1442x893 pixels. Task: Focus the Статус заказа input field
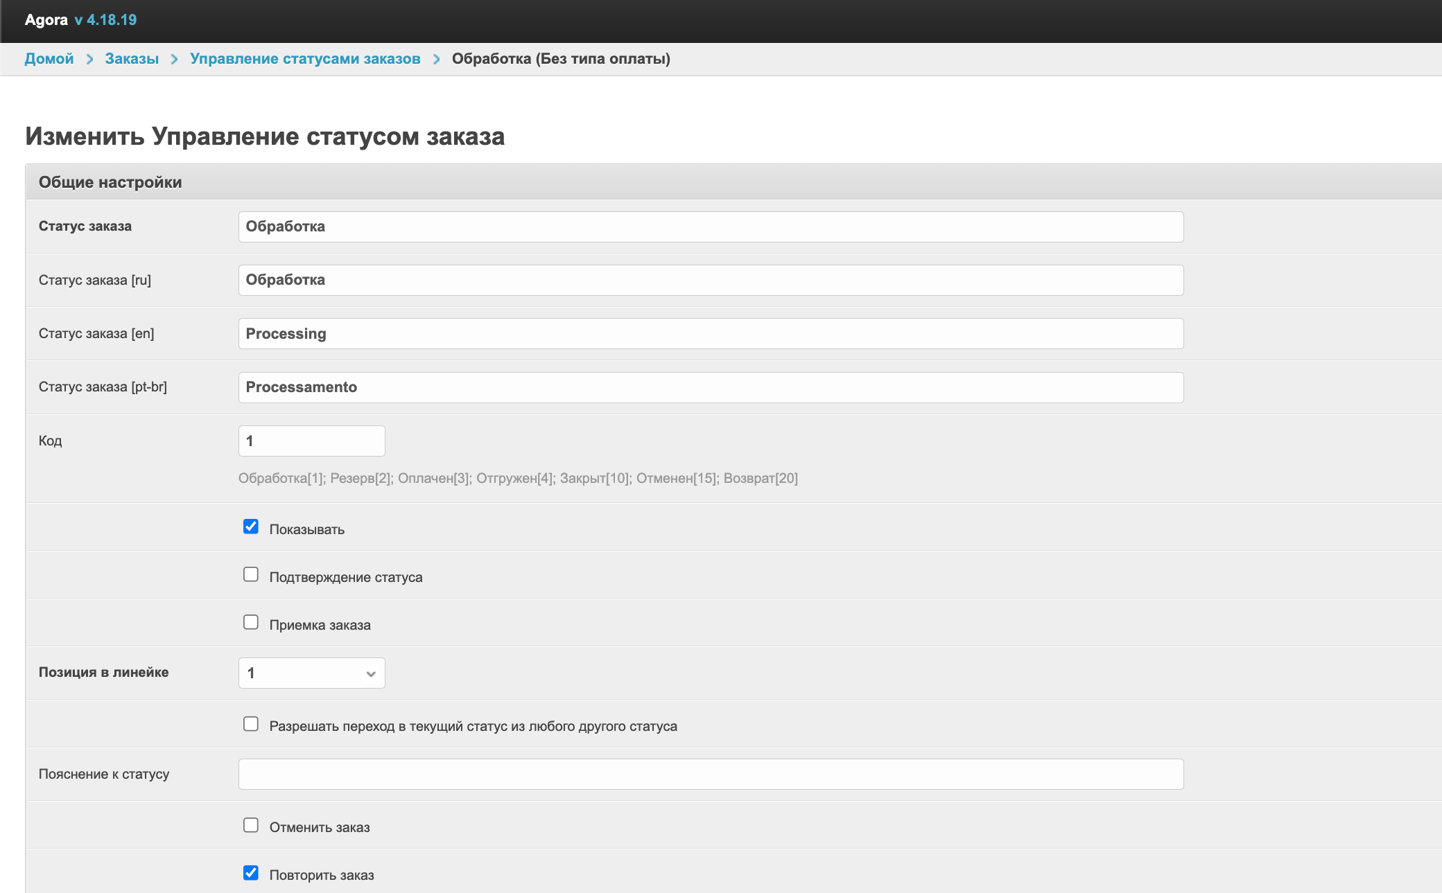711,227
